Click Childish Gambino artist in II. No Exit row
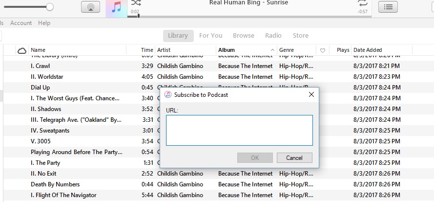Image resolution: width=434 pixels, height=202 pixels. click(180, 174)
